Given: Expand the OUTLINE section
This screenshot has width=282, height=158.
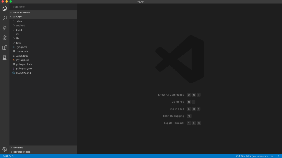Looking at the screenshot, I should coord(43,148).
